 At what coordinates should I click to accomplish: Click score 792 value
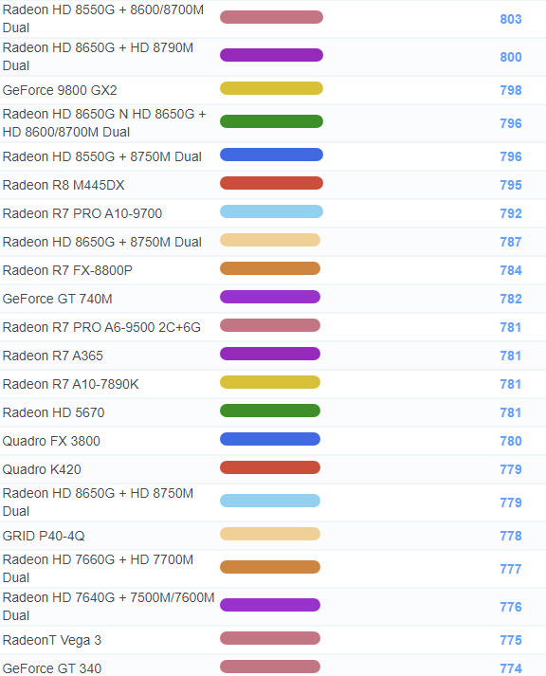click(511, 213)
